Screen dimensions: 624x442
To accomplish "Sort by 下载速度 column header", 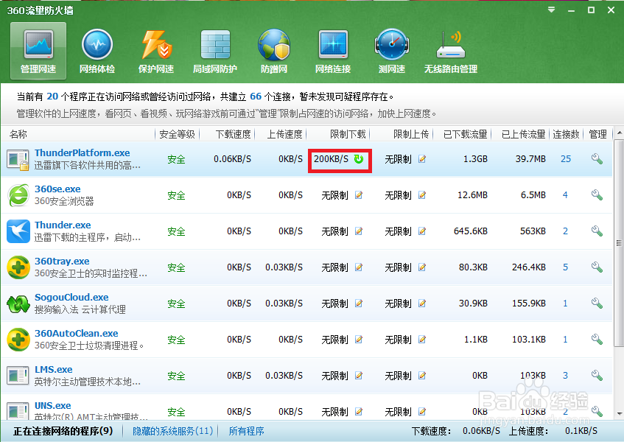I will click(x=234, y=135).
